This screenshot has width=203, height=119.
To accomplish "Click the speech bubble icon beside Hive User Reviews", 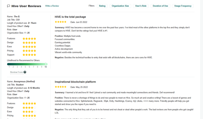I will click(8, 6).
